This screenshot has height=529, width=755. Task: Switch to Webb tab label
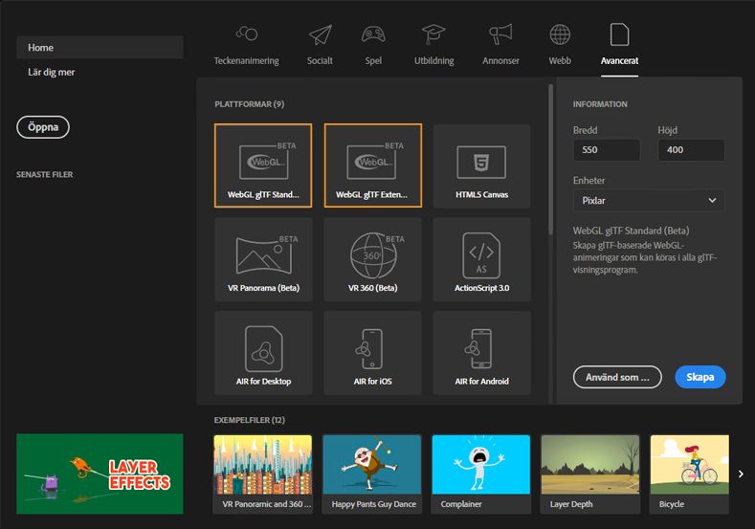(x=560, y=60)
